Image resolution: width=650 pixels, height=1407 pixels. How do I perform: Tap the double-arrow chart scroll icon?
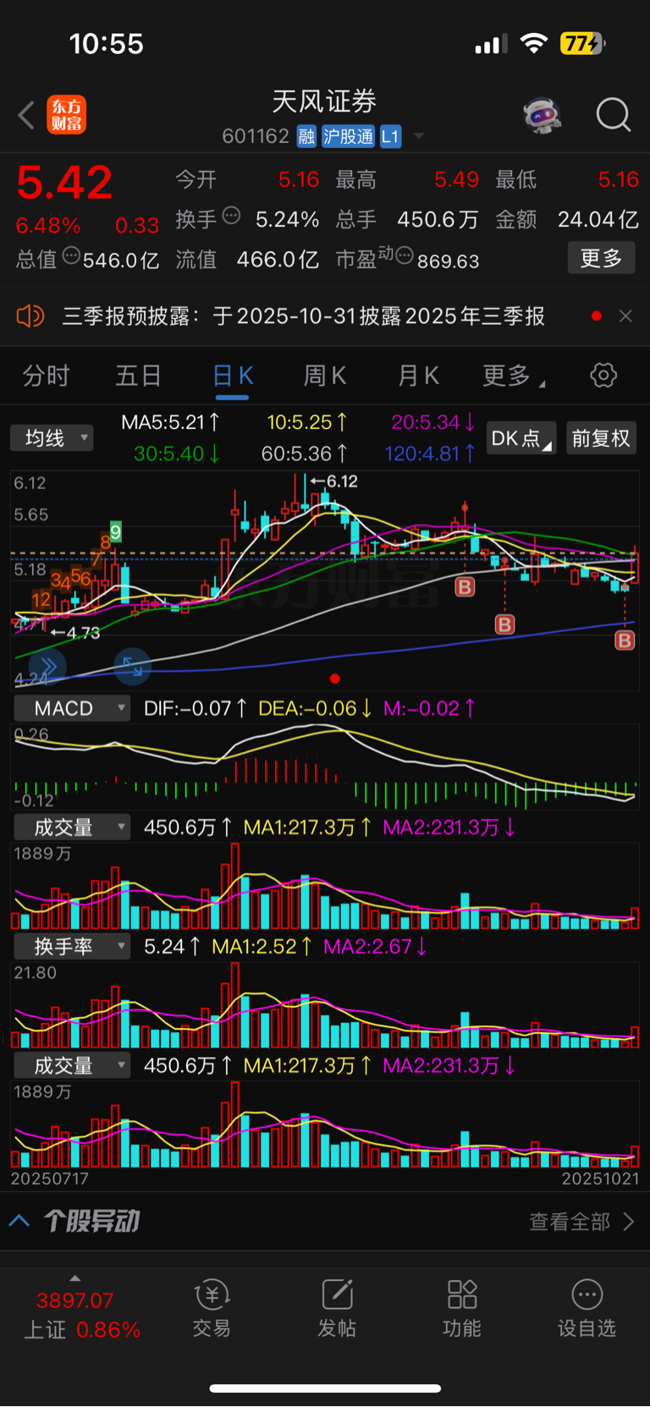(x=47, y=667)
